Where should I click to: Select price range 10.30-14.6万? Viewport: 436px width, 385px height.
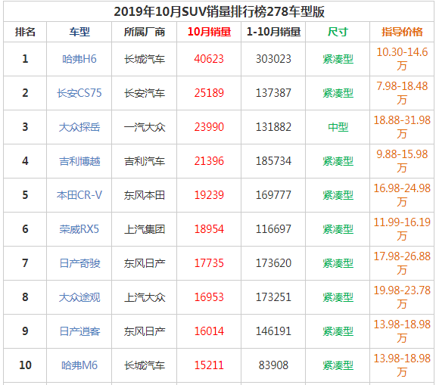tap(402, 59)
